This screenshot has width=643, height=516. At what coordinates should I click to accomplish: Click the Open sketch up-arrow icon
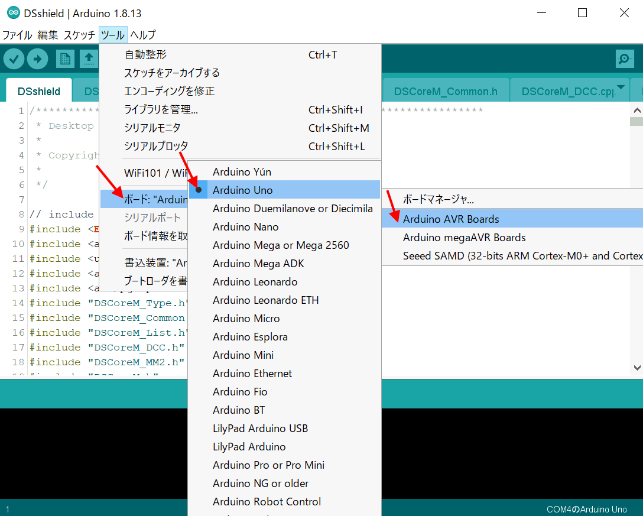(x=89, y=59)
